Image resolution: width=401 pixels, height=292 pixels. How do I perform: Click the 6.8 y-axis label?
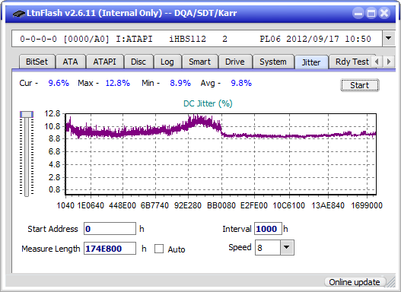[54, 151]
